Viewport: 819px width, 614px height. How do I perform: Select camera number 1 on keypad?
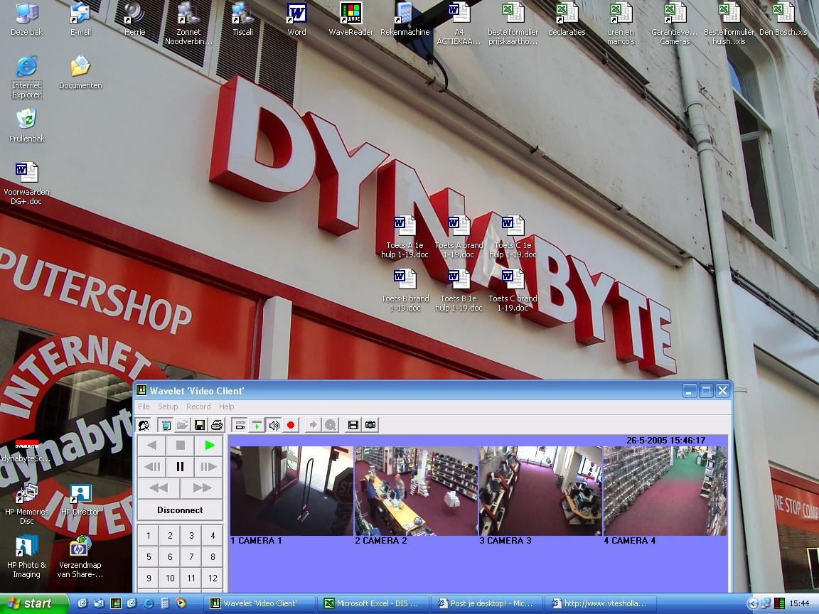pyautogui.click(x=149, y=535)
